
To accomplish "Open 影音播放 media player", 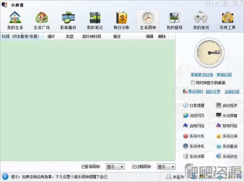I will [68, 21].
